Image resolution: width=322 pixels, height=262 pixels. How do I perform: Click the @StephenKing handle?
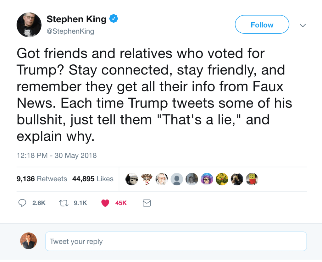pyautogui.click(x=70, y=31)
